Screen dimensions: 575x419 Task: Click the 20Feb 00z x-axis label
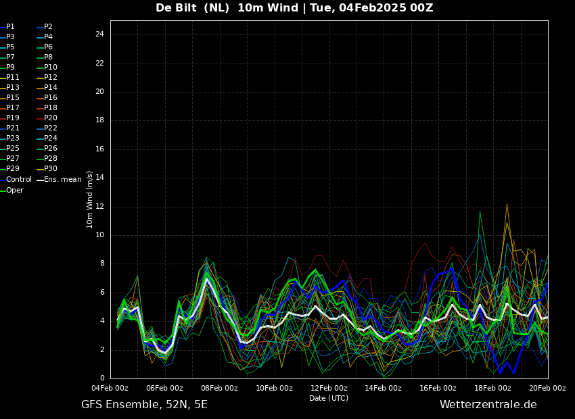click(547, 388)
